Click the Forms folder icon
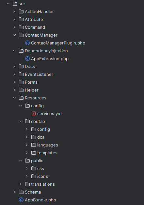Screen dimensions: 144x205 click(21, 82)
